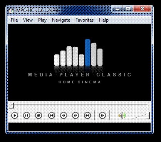This screenshot has height=142, width=161.
Task: Click the Rewind (decrease speed) button
Action: [x=64, y=115]
